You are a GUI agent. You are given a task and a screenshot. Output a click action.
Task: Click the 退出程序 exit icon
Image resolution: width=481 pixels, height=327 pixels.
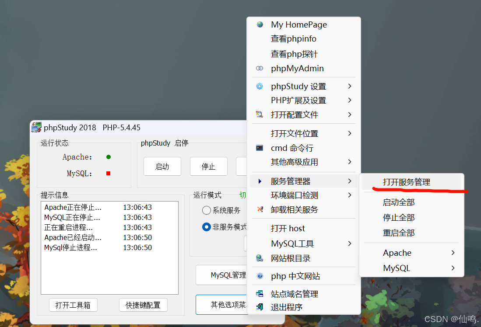click(259, 307)
